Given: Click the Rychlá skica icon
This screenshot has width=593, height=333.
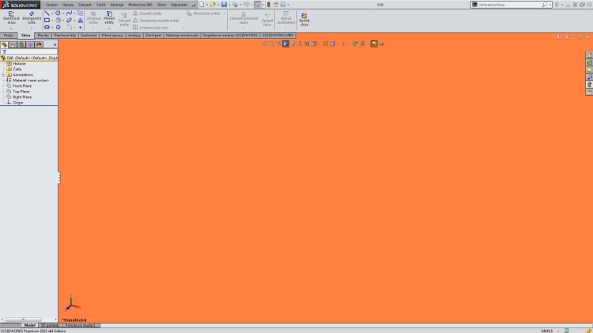Looking at the screenshot, I should point(304,20).
